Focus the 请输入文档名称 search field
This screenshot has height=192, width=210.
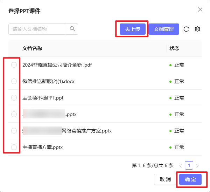click(38, 29)
